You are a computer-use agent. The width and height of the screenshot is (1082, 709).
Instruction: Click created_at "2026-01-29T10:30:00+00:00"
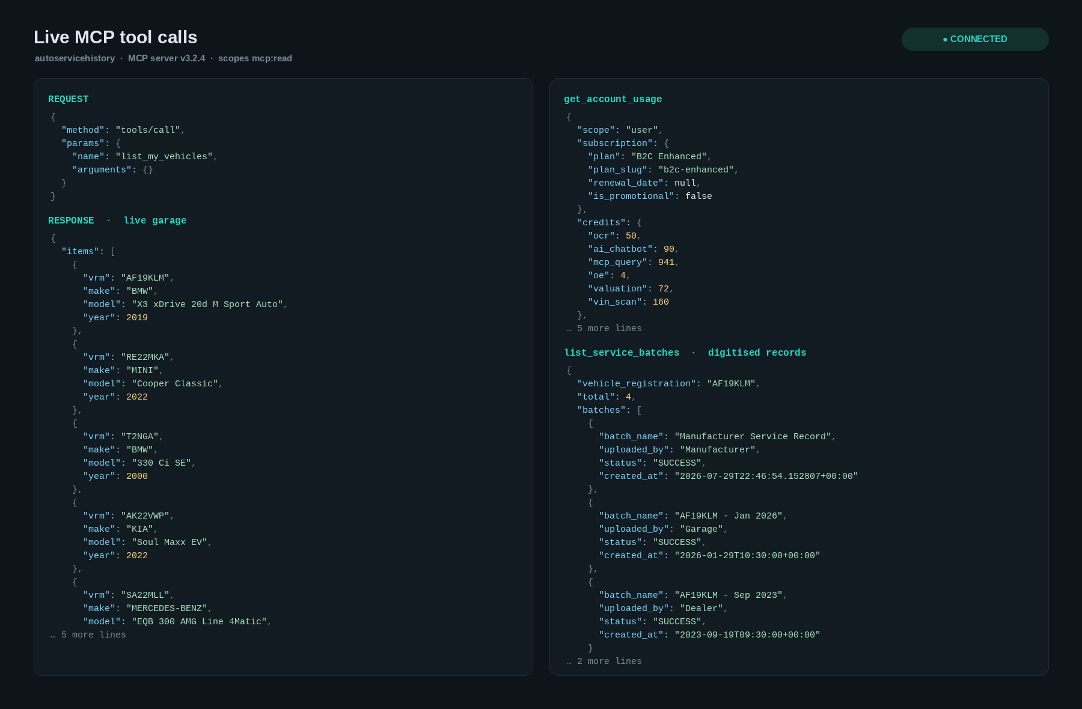pyautogui.click(x=747, y=556)
